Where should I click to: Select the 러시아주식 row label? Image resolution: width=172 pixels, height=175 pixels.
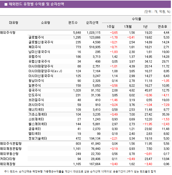(36, 105)
